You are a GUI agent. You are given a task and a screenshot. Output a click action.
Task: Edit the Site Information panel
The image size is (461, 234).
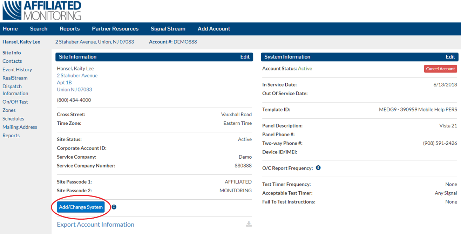(x=245, y=57)
